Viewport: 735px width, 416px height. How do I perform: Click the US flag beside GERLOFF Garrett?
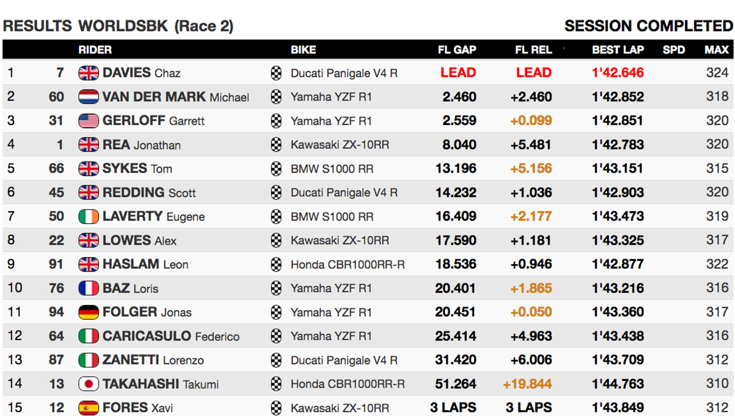click(89, 121)
